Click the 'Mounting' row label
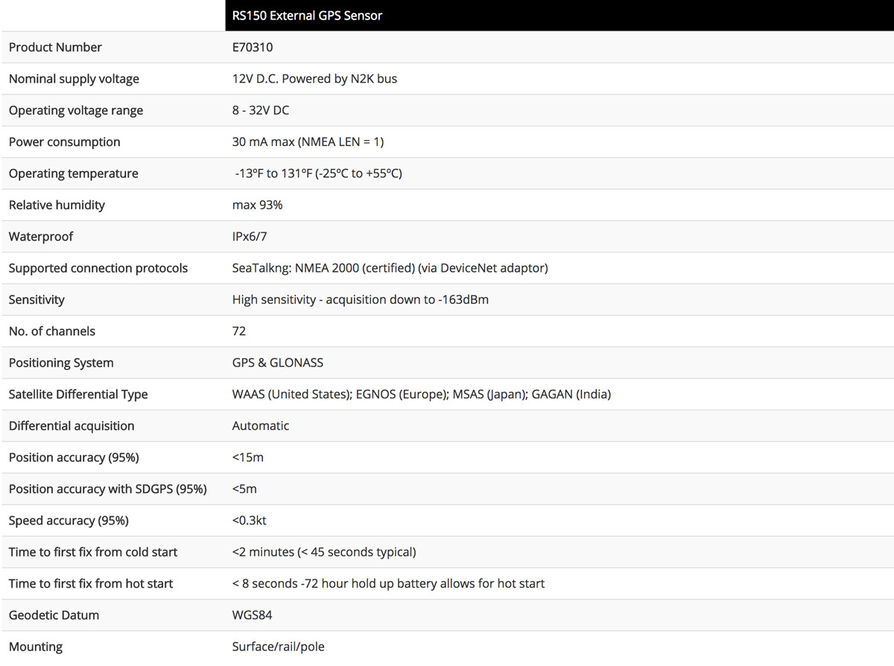This screenshot has width=894, height=666. 36,647
